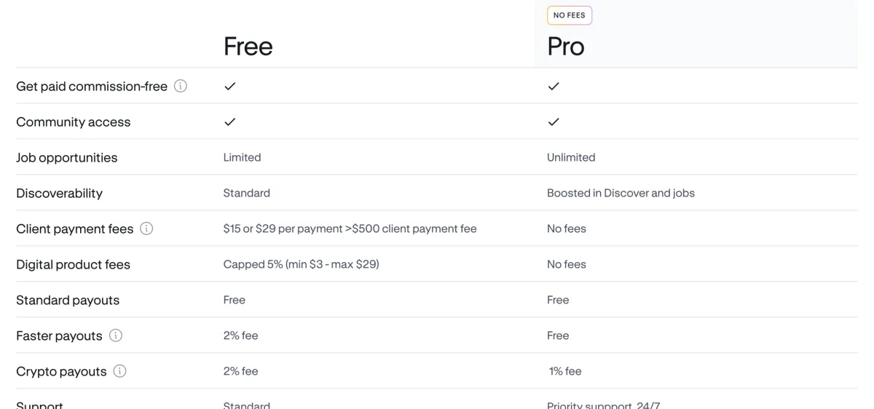874x409 pixels.
Task: Open info icon next to Faster payouts
Action: point(116,335)
